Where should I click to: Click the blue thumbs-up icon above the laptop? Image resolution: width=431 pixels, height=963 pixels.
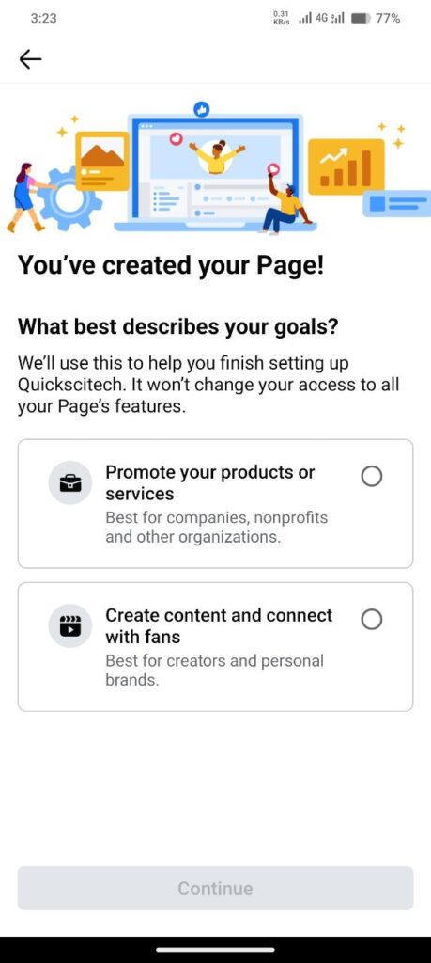click(x=201, y=110)
